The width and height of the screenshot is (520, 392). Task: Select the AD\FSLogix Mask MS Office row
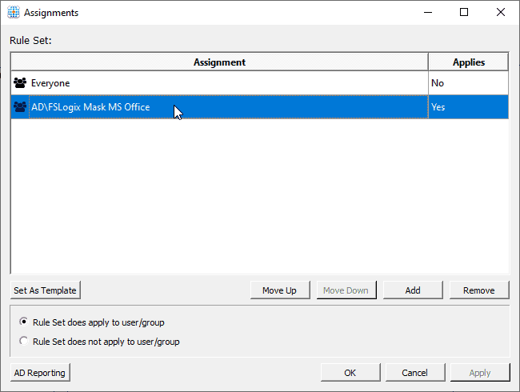[260, 106]
